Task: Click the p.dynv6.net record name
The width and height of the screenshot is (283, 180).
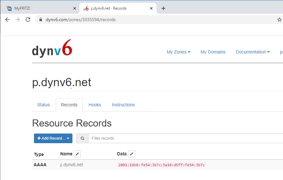Action: point(72,165)
